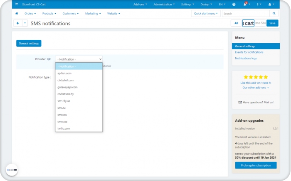Open the Quick start menu dropdown
291x181 pixels.
[x=206, y=14]
